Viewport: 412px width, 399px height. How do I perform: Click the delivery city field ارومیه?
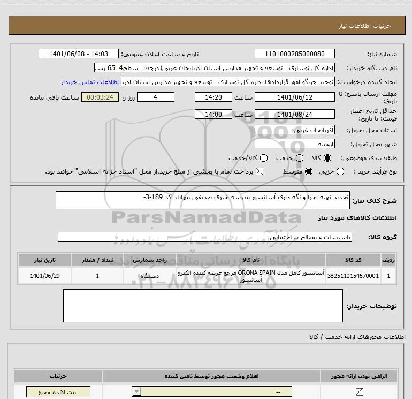click(x=294, y=144)
